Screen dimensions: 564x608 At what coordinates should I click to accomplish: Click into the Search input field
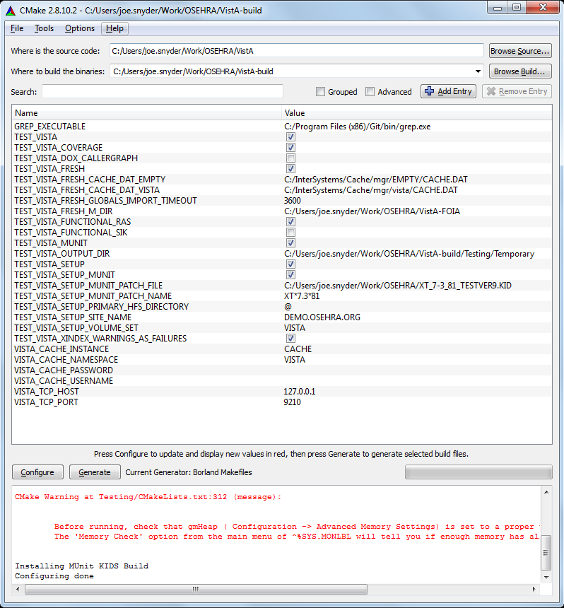coord(162,91)
